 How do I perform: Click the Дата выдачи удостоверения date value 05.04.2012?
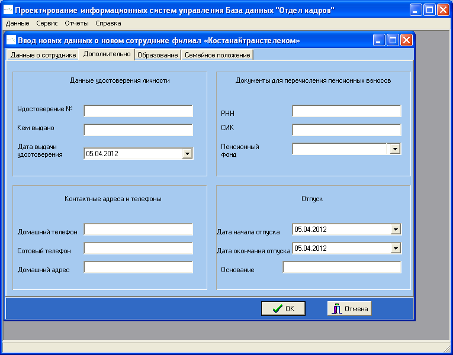(x=102, y=154)
